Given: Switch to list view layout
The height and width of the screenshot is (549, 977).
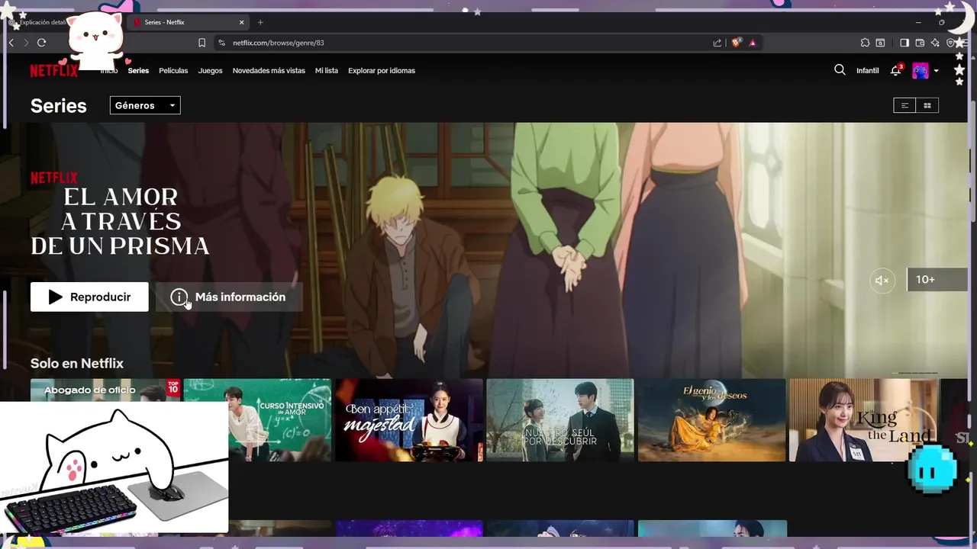Looking at the screenshot, I should click(x=904, y=105).
